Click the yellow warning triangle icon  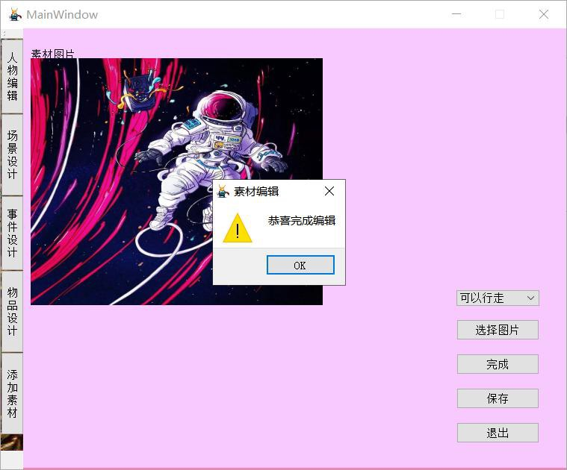tap(238, 228)
